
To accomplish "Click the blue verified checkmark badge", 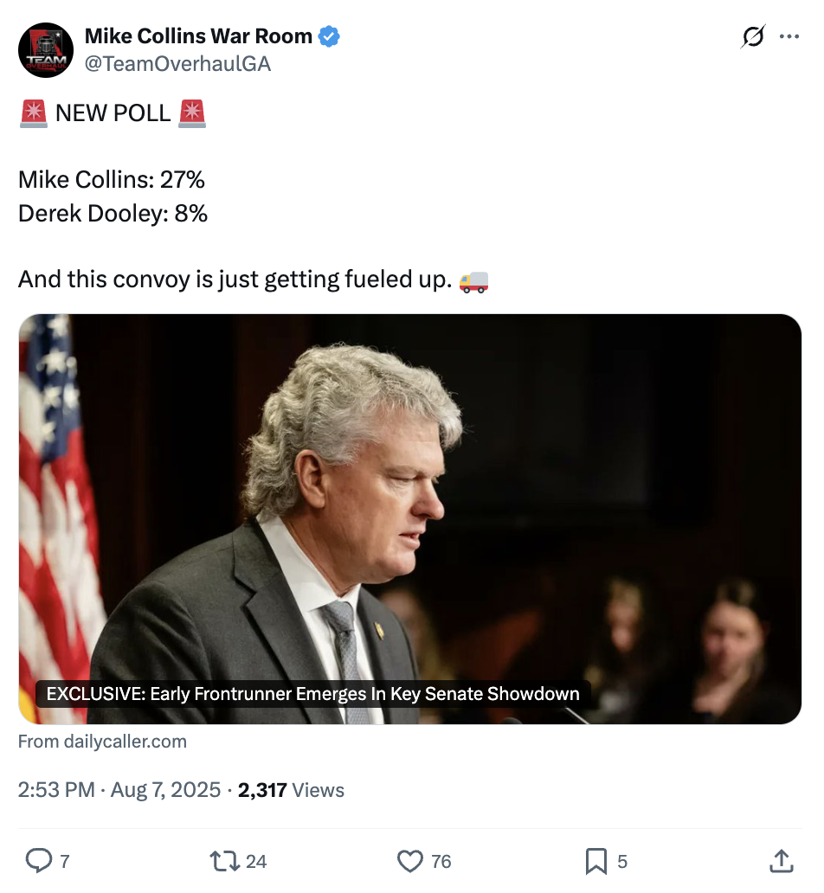I will 330,36.
